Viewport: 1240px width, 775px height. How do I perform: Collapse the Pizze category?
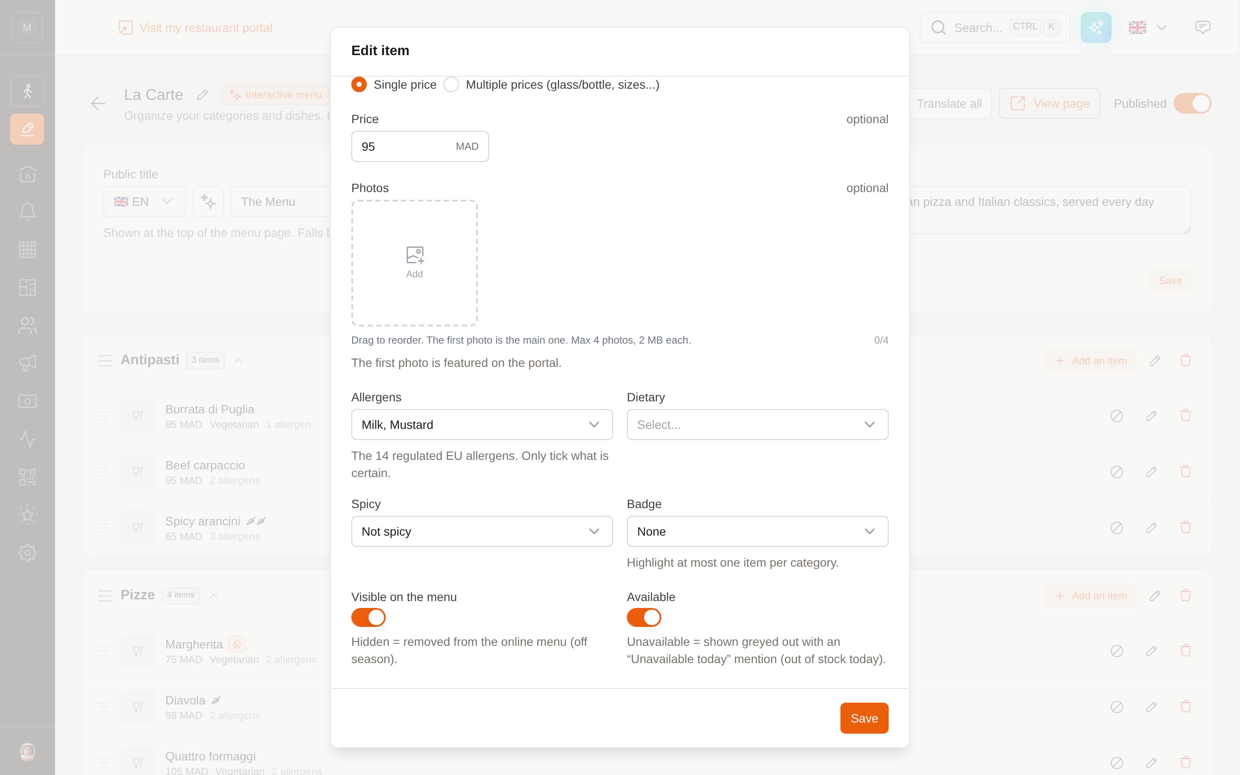tap(214, 595)
